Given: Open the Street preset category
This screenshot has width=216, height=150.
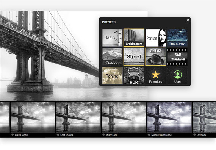Looking at the screenshot, I should (x=134, y=56).
